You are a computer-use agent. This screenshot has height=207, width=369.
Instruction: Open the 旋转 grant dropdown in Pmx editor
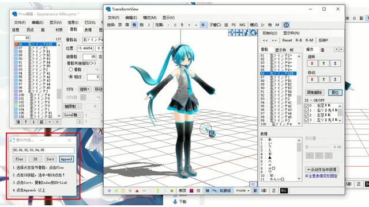click(85, 89)
